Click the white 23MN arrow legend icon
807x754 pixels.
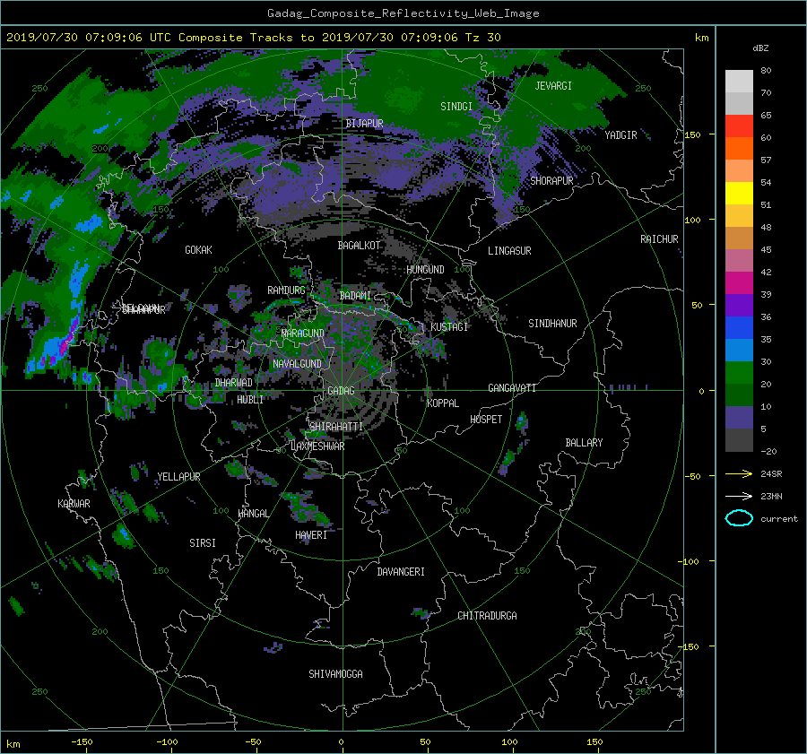[739, 496]
